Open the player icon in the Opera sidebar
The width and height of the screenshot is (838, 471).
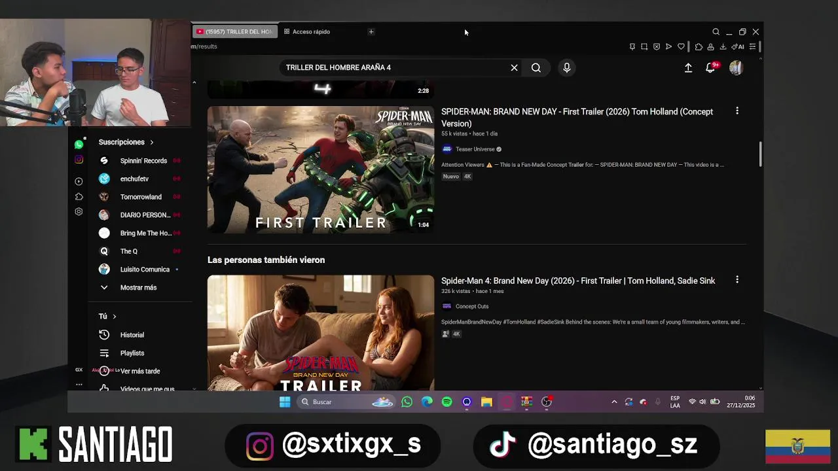pos(79,181)
